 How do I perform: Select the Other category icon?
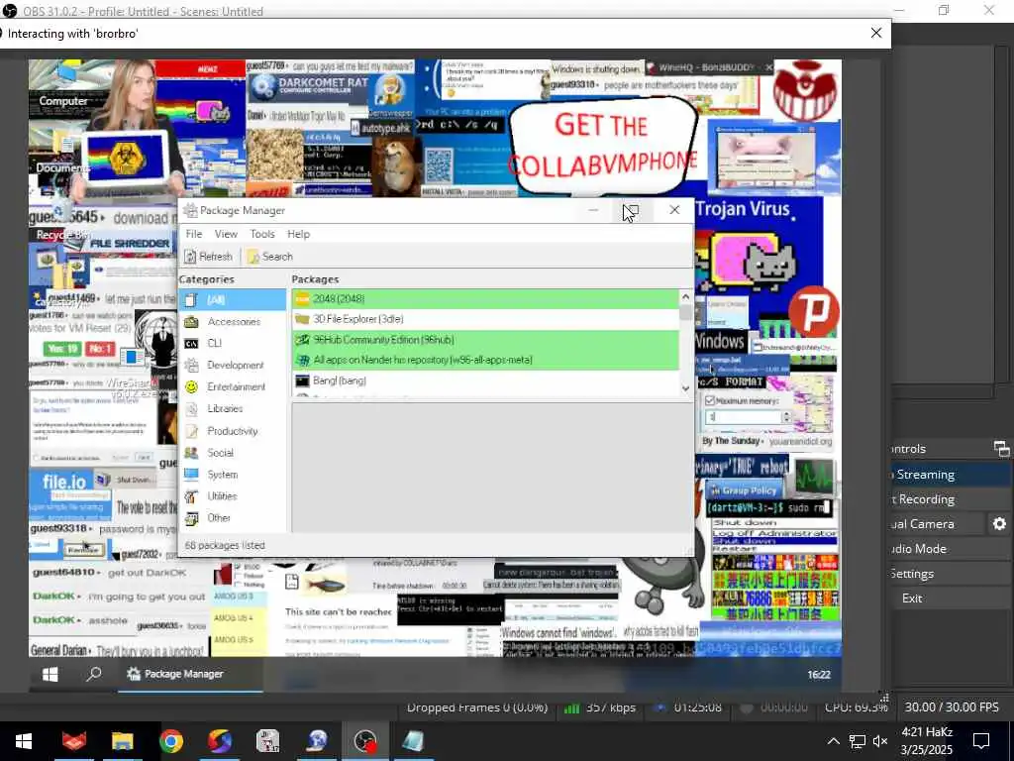191,518
